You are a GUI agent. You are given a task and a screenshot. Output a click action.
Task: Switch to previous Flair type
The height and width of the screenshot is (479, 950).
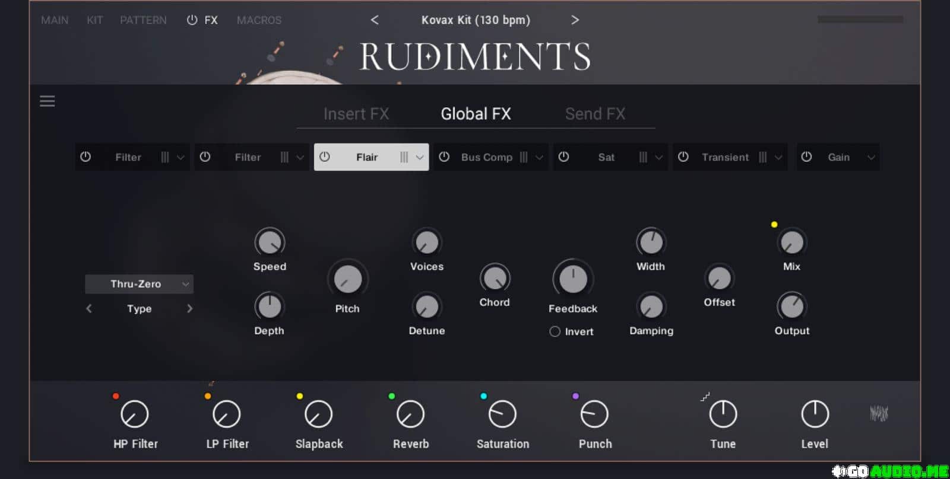[x=89, y=308]
